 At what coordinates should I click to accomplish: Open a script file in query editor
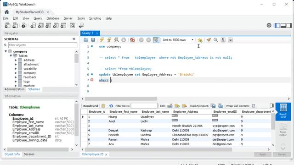pyautogui.click(x=86, y=40)
